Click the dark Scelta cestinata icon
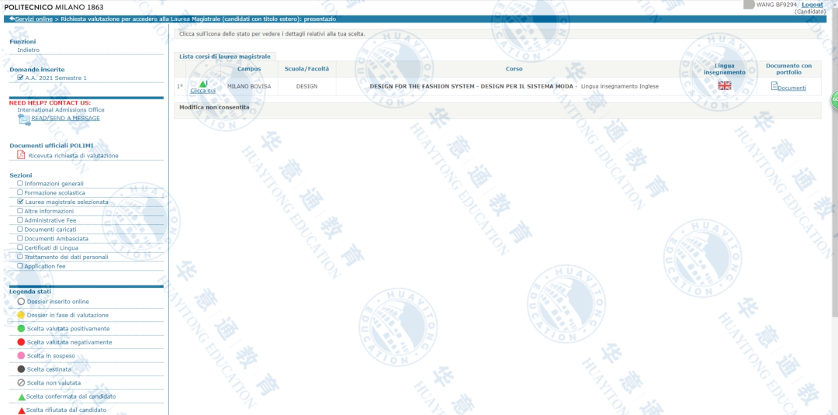This screenshot has width=838, height=415. pyautogui.click(x=21, y=369)
